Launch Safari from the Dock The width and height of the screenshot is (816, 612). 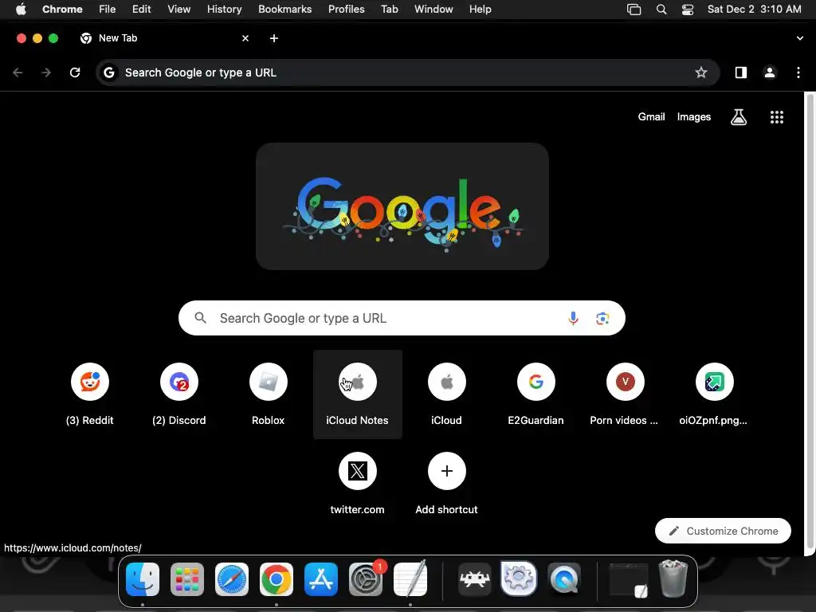232,579
